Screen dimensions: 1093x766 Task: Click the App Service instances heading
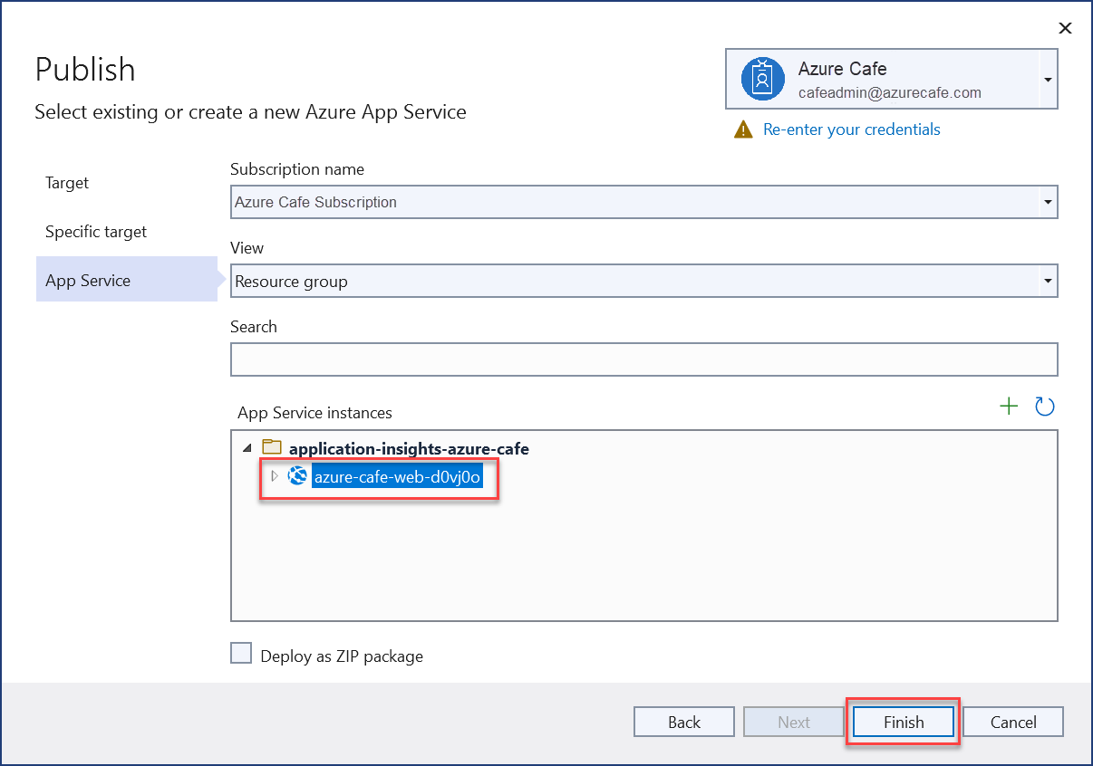(x=314, y=413)
